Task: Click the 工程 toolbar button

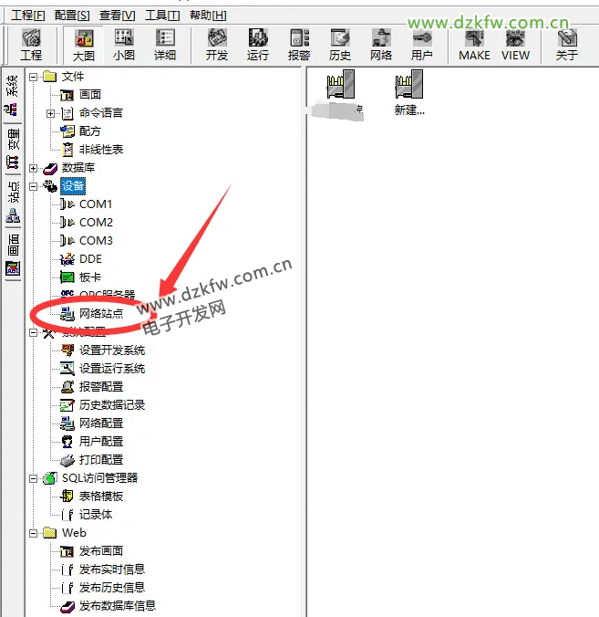Action: [x=31, y=44]
